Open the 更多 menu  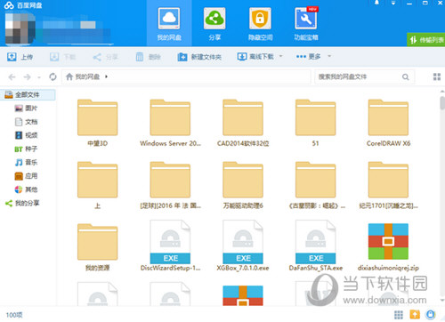[x=309, y=56]
